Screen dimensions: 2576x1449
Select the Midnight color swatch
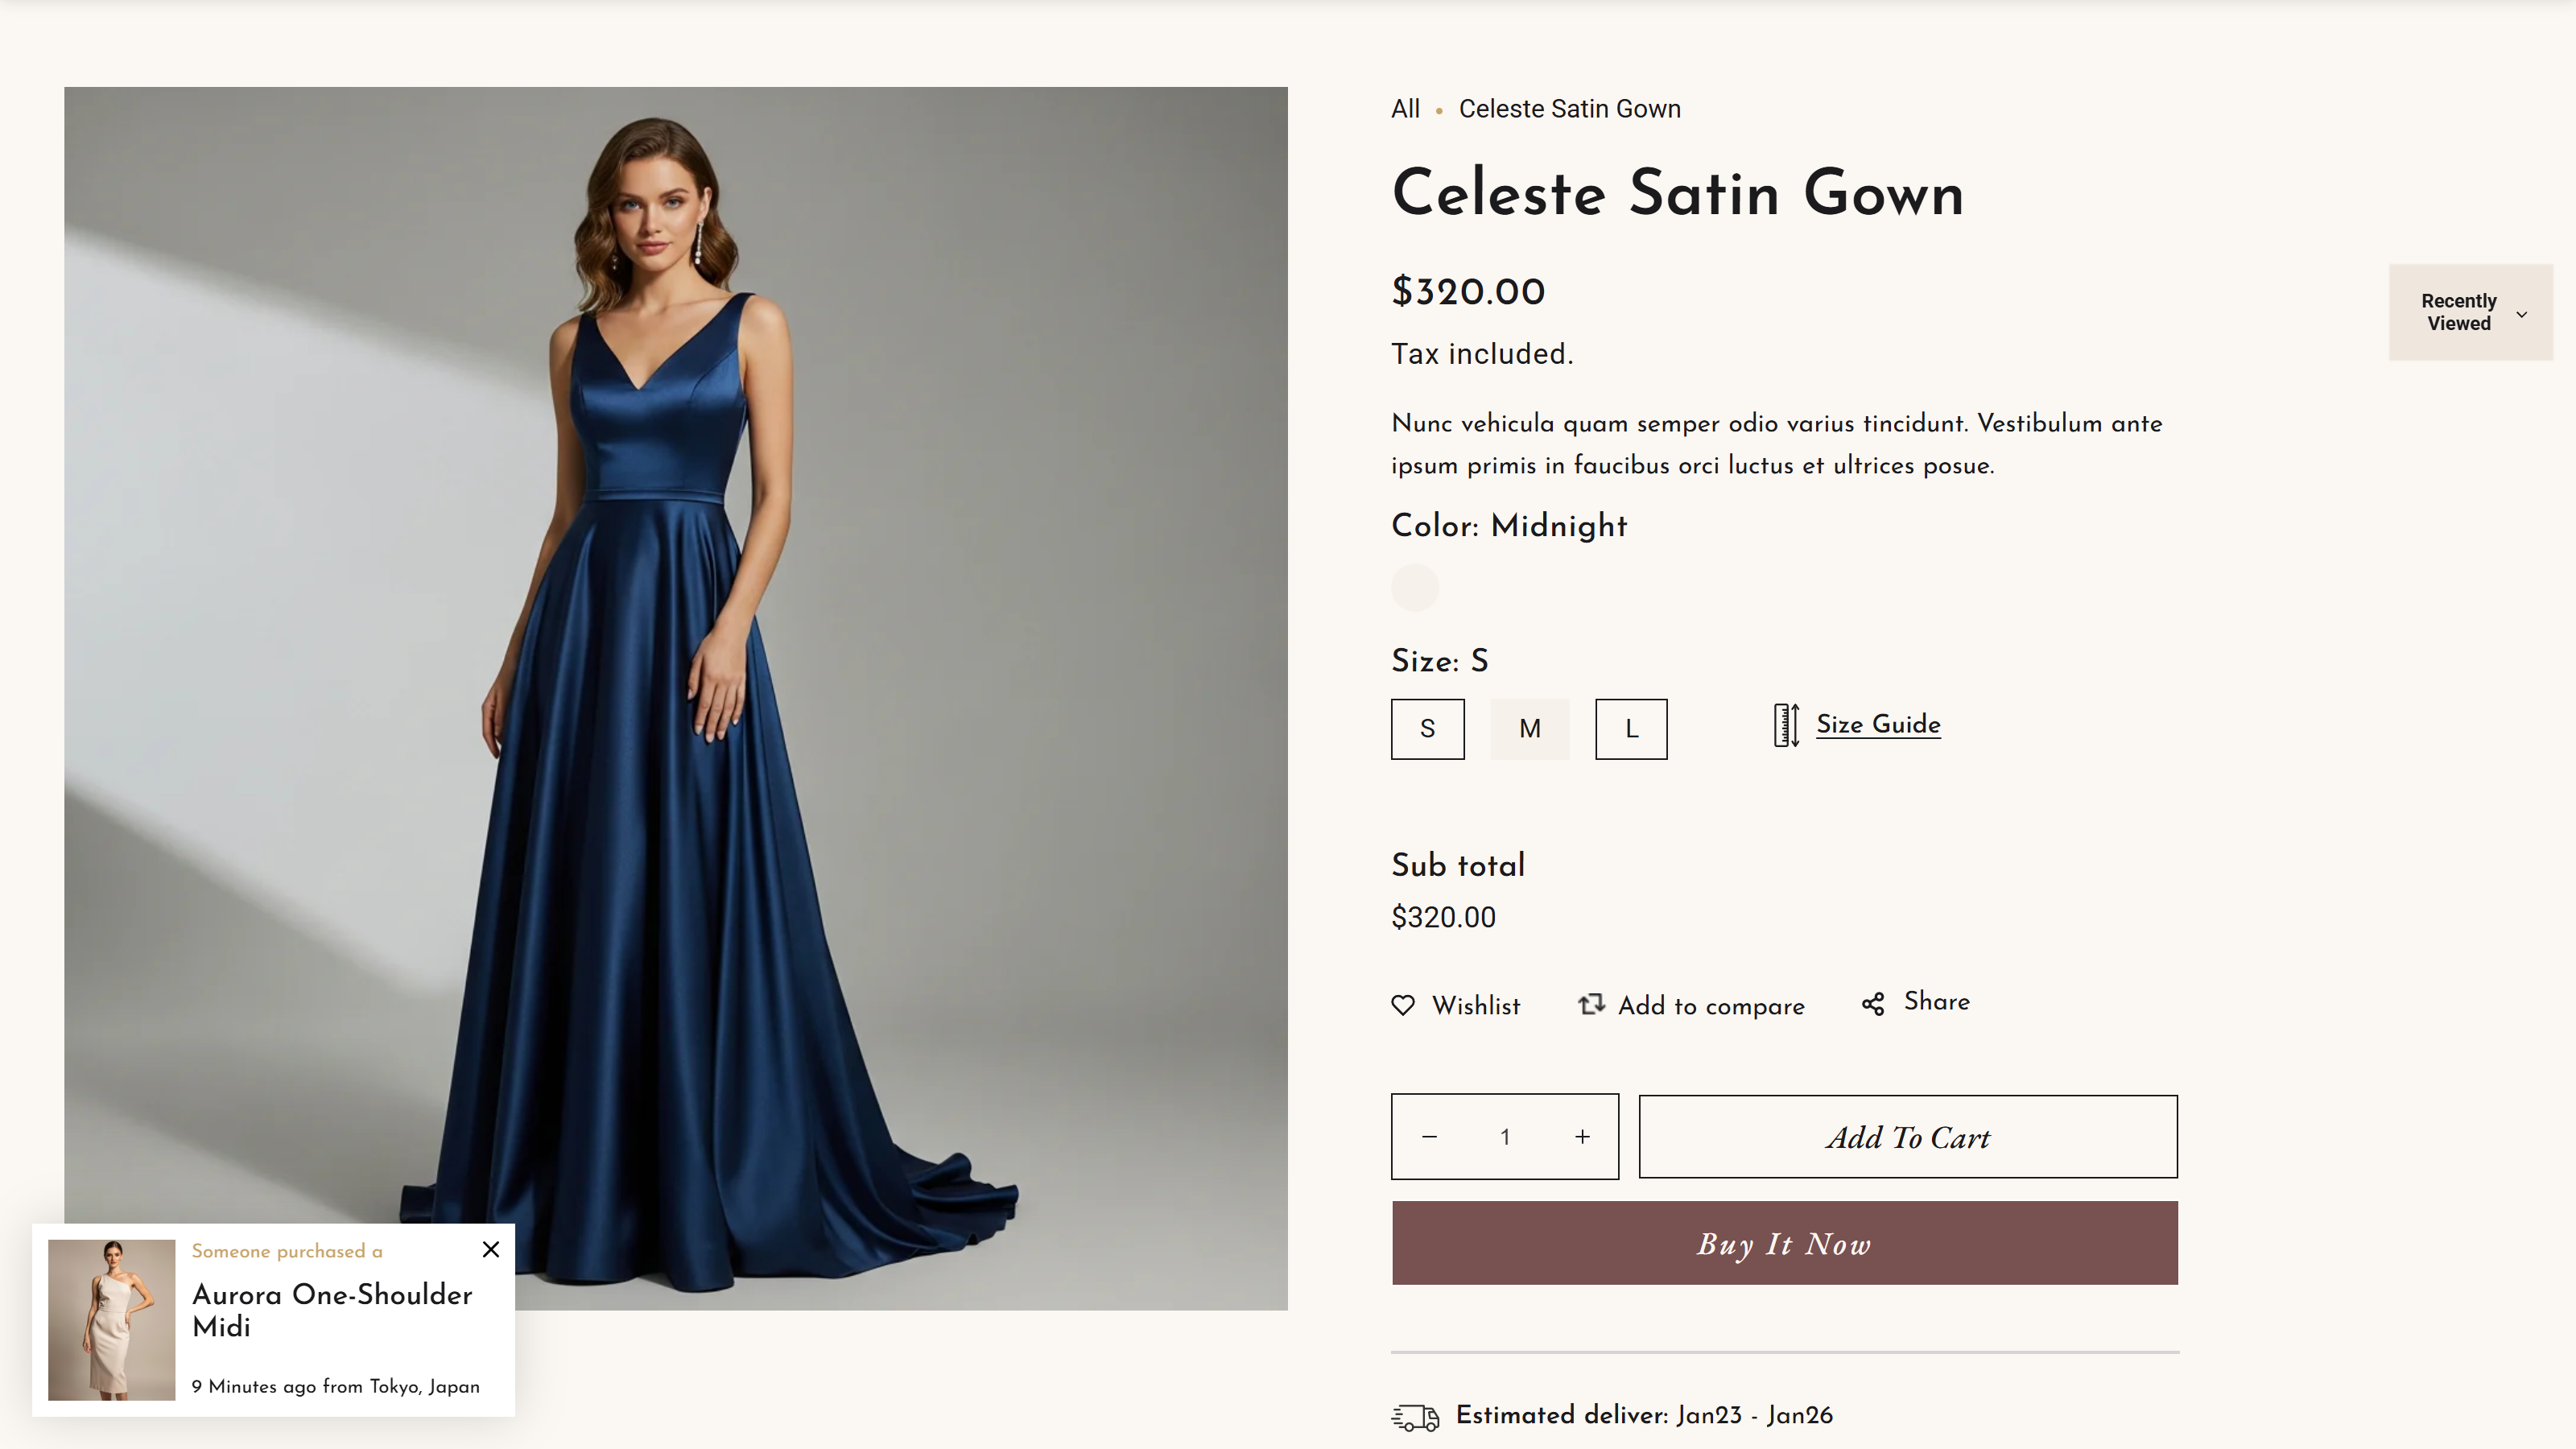pos(1414,588)
